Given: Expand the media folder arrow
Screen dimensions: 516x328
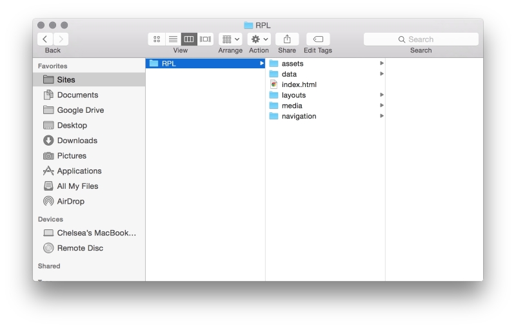Looking at the screenshot, I should point(382,105).
